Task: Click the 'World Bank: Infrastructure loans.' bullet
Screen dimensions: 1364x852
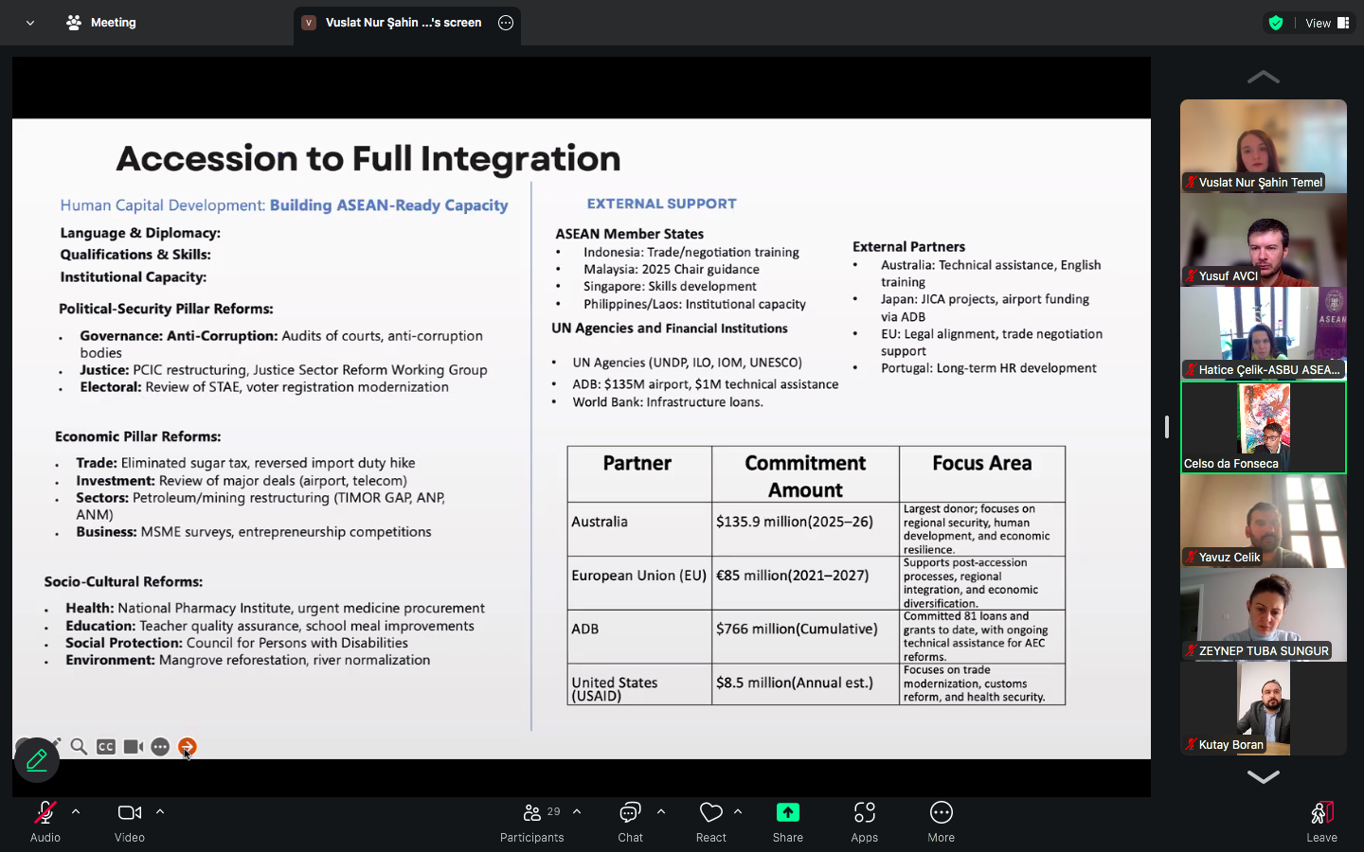Action: point(668,402)
